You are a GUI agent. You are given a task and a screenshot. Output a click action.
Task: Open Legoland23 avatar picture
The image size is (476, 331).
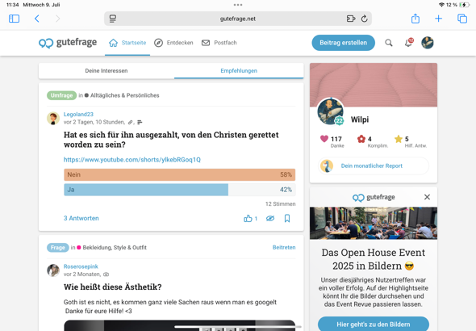(x=53, y=118)
